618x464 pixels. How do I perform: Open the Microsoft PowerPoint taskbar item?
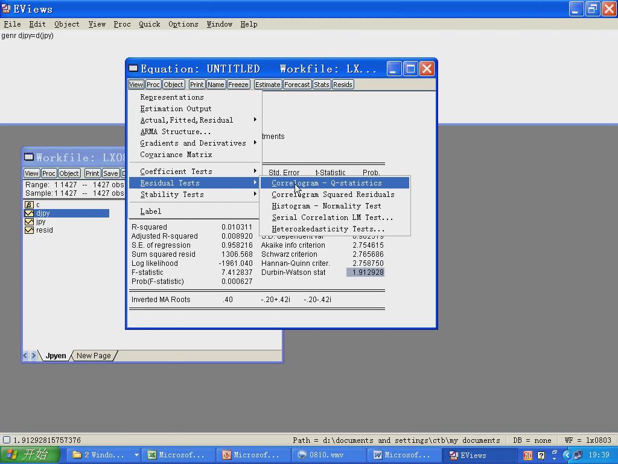coord(254,455)
